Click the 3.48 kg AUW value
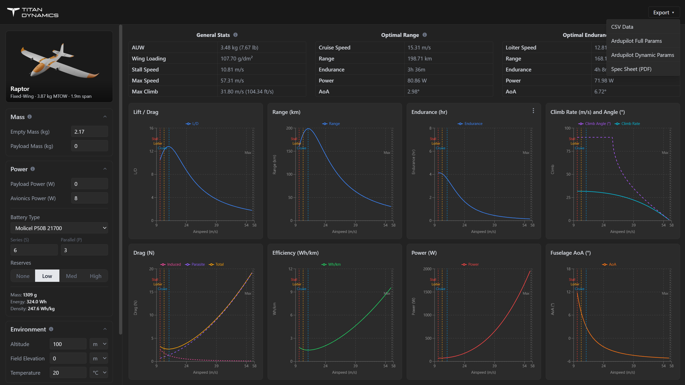This screenshot has width=685, height=385. [x=239, y=48]
